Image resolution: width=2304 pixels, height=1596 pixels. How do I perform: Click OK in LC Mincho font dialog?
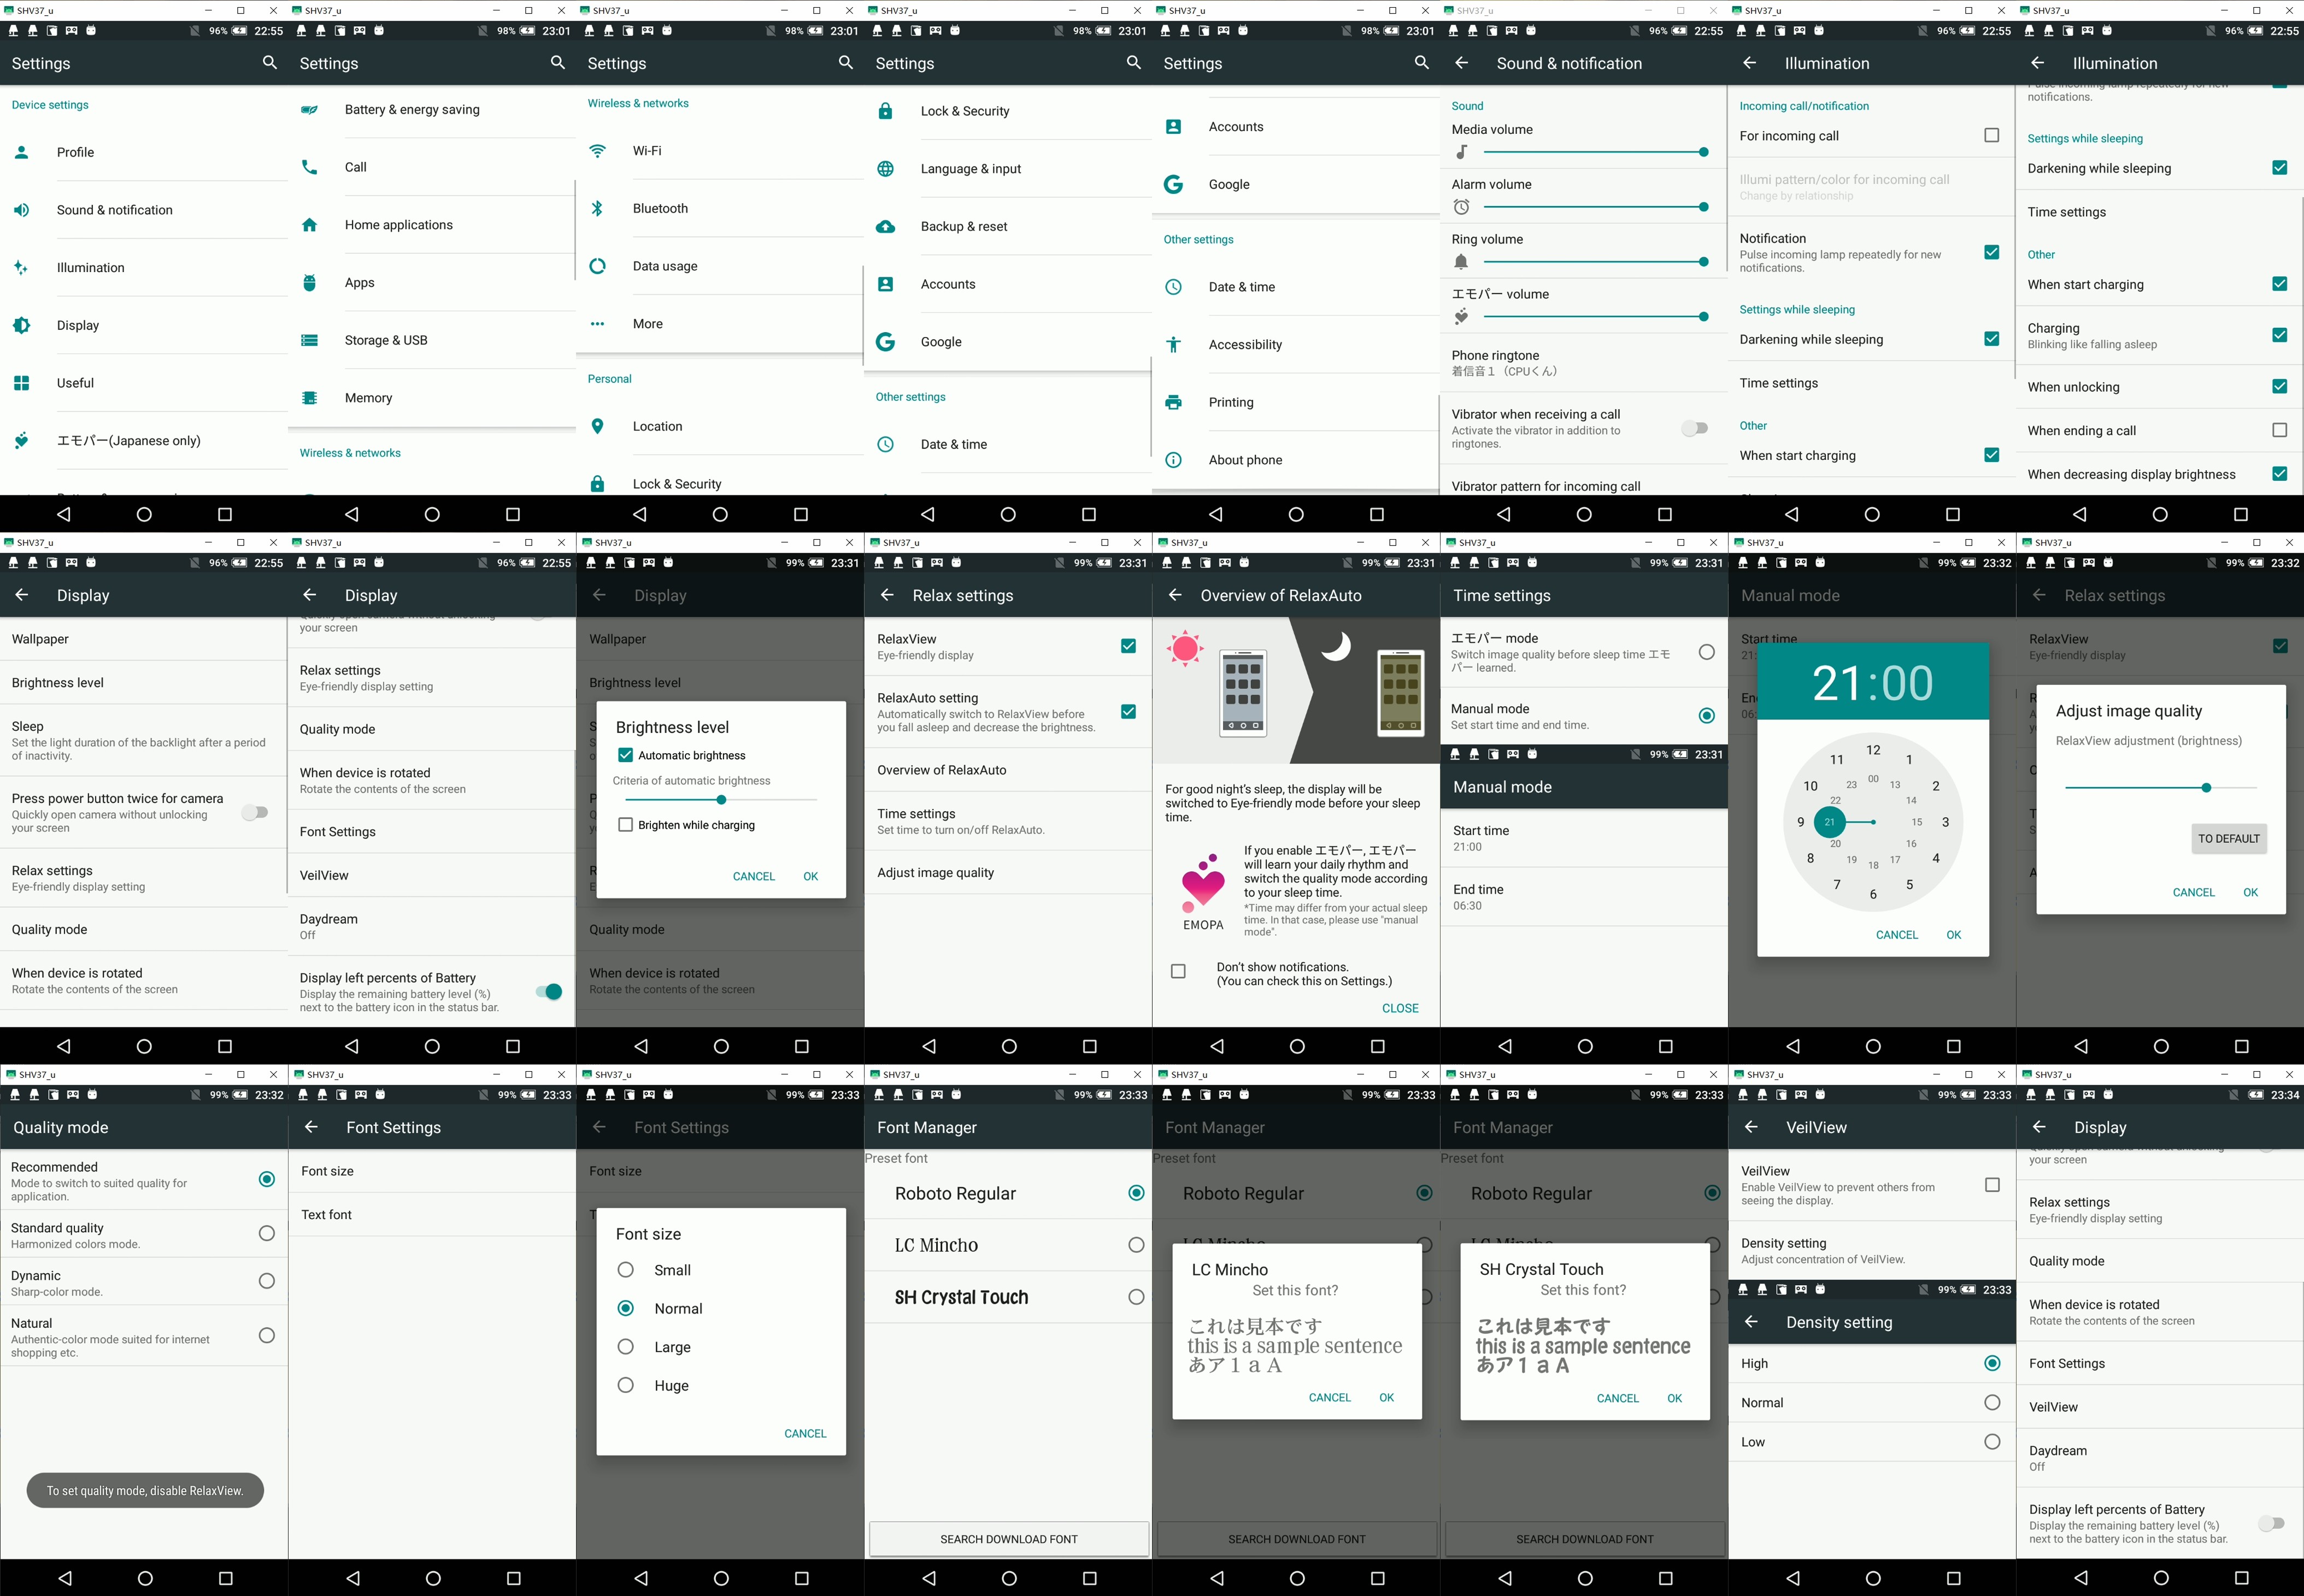[1385, 1398]
